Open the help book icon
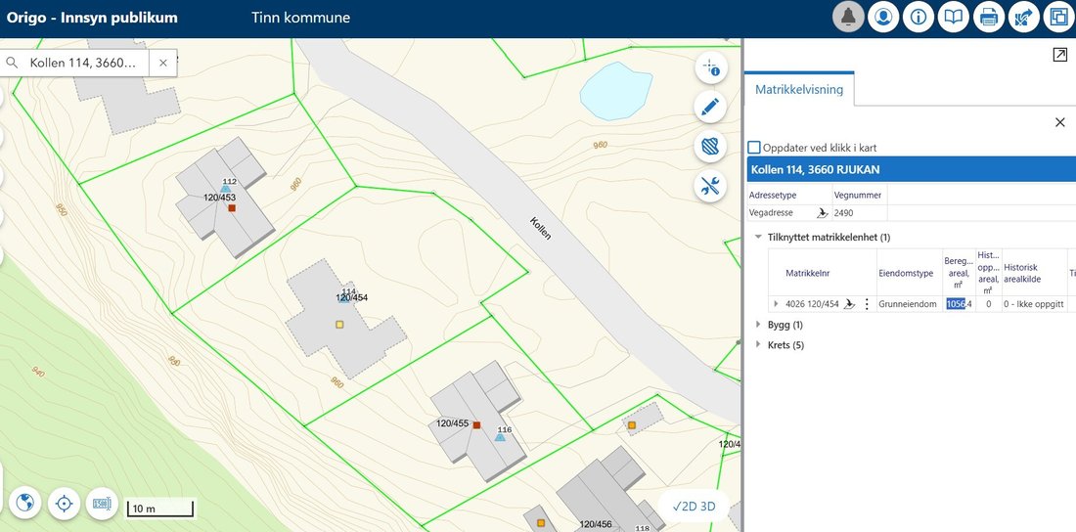The width and height of the screenshot is (1076, 532). coord(953,18)
